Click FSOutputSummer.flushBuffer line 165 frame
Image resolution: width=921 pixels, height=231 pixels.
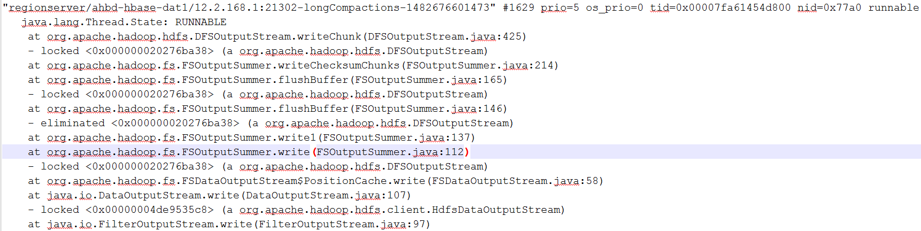[x=267, y=80]
